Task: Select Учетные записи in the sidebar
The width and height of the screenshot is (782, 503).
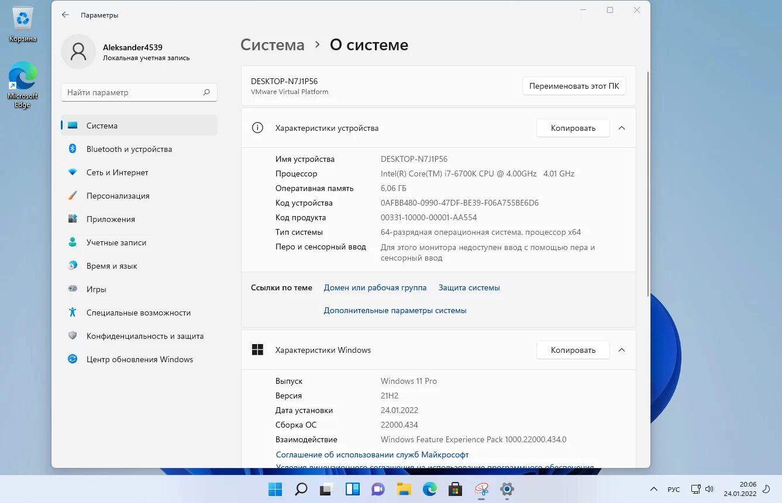Action: (x=116, y=242)
